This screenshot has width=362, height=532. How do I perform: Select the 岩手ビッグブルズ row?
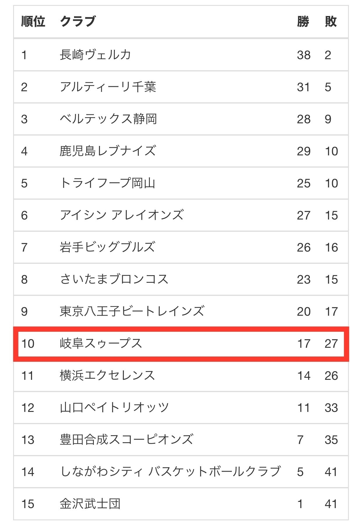click(181, 247)
